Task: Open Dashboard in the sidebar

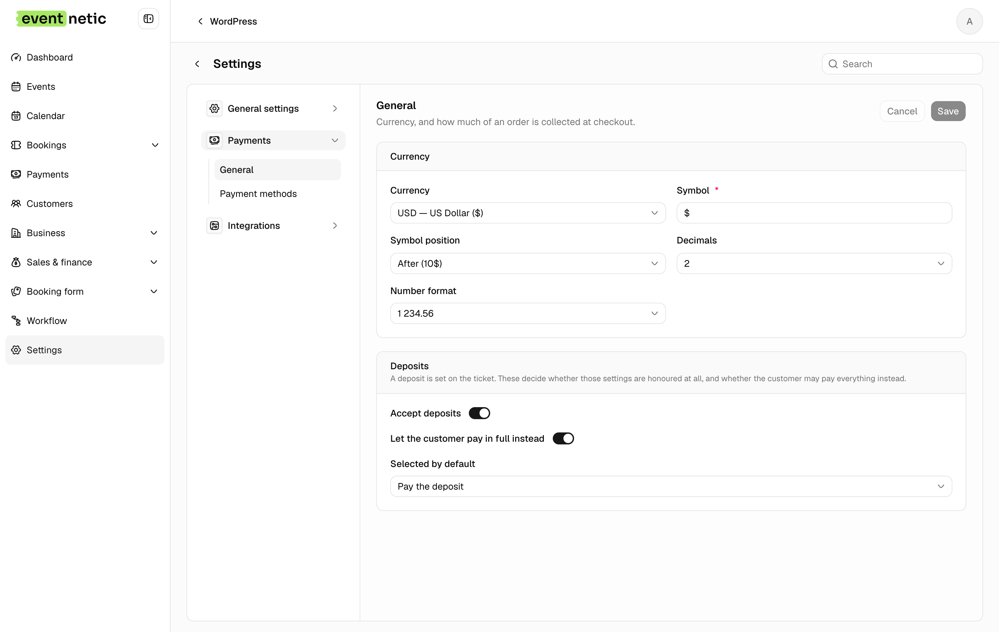Action: [85, 57]
